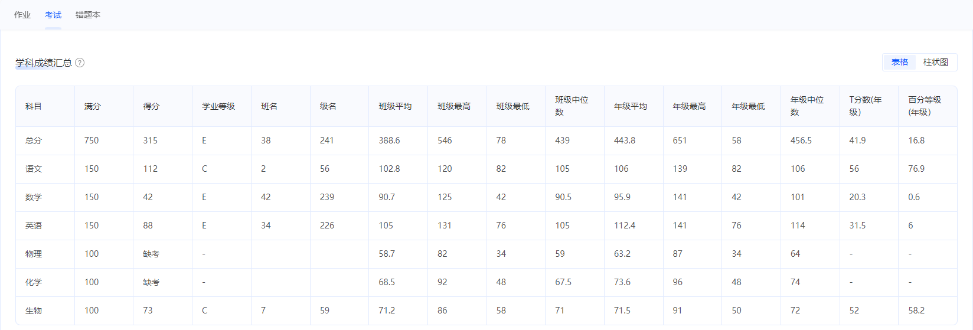
Task: Select the 英语 row label
Action: (x=34, y=226)
